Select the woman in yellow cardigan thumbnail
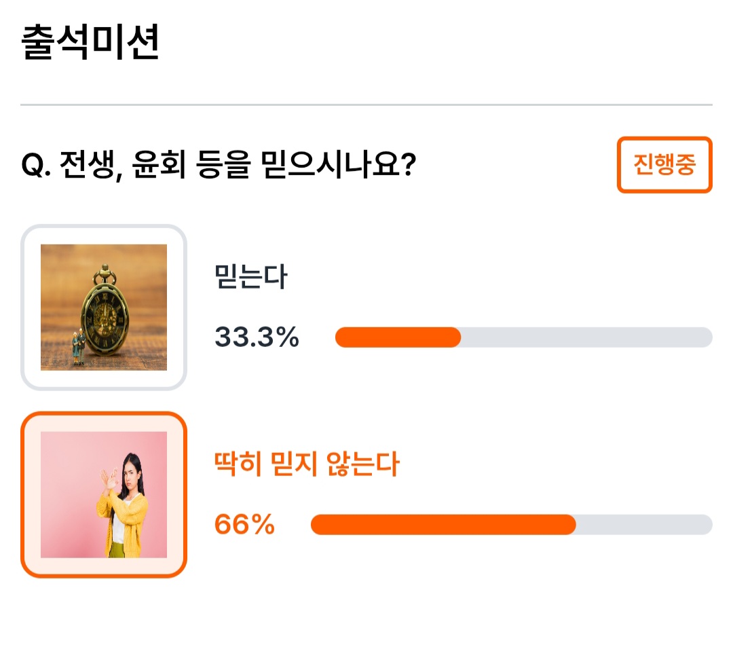Viewport: 733px width, 664px height. click(x=104, y=495)
